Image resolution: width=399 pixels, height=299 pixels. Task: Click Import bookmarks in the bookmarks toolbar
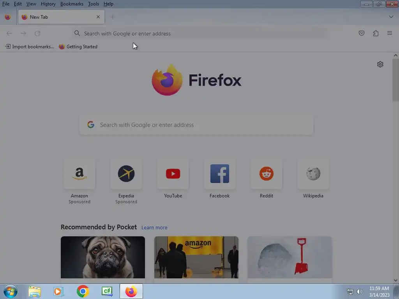pos(30,47)
